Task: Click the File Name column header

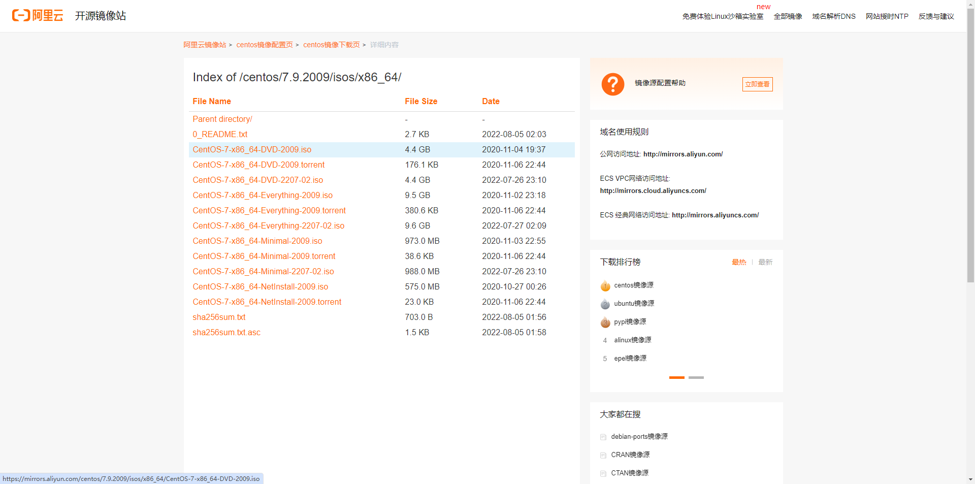Action: pos(212,102)
